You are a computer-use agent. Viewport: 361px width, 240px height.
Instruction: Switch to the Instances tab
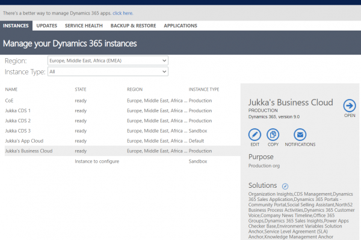click(16, 26)
